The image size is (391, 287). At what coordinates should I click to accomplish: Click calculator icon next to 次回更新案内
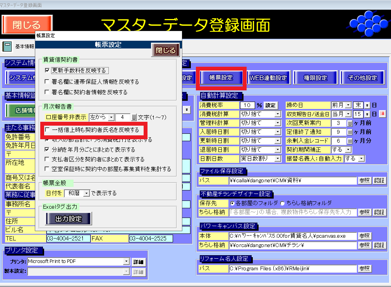(350, 123)
